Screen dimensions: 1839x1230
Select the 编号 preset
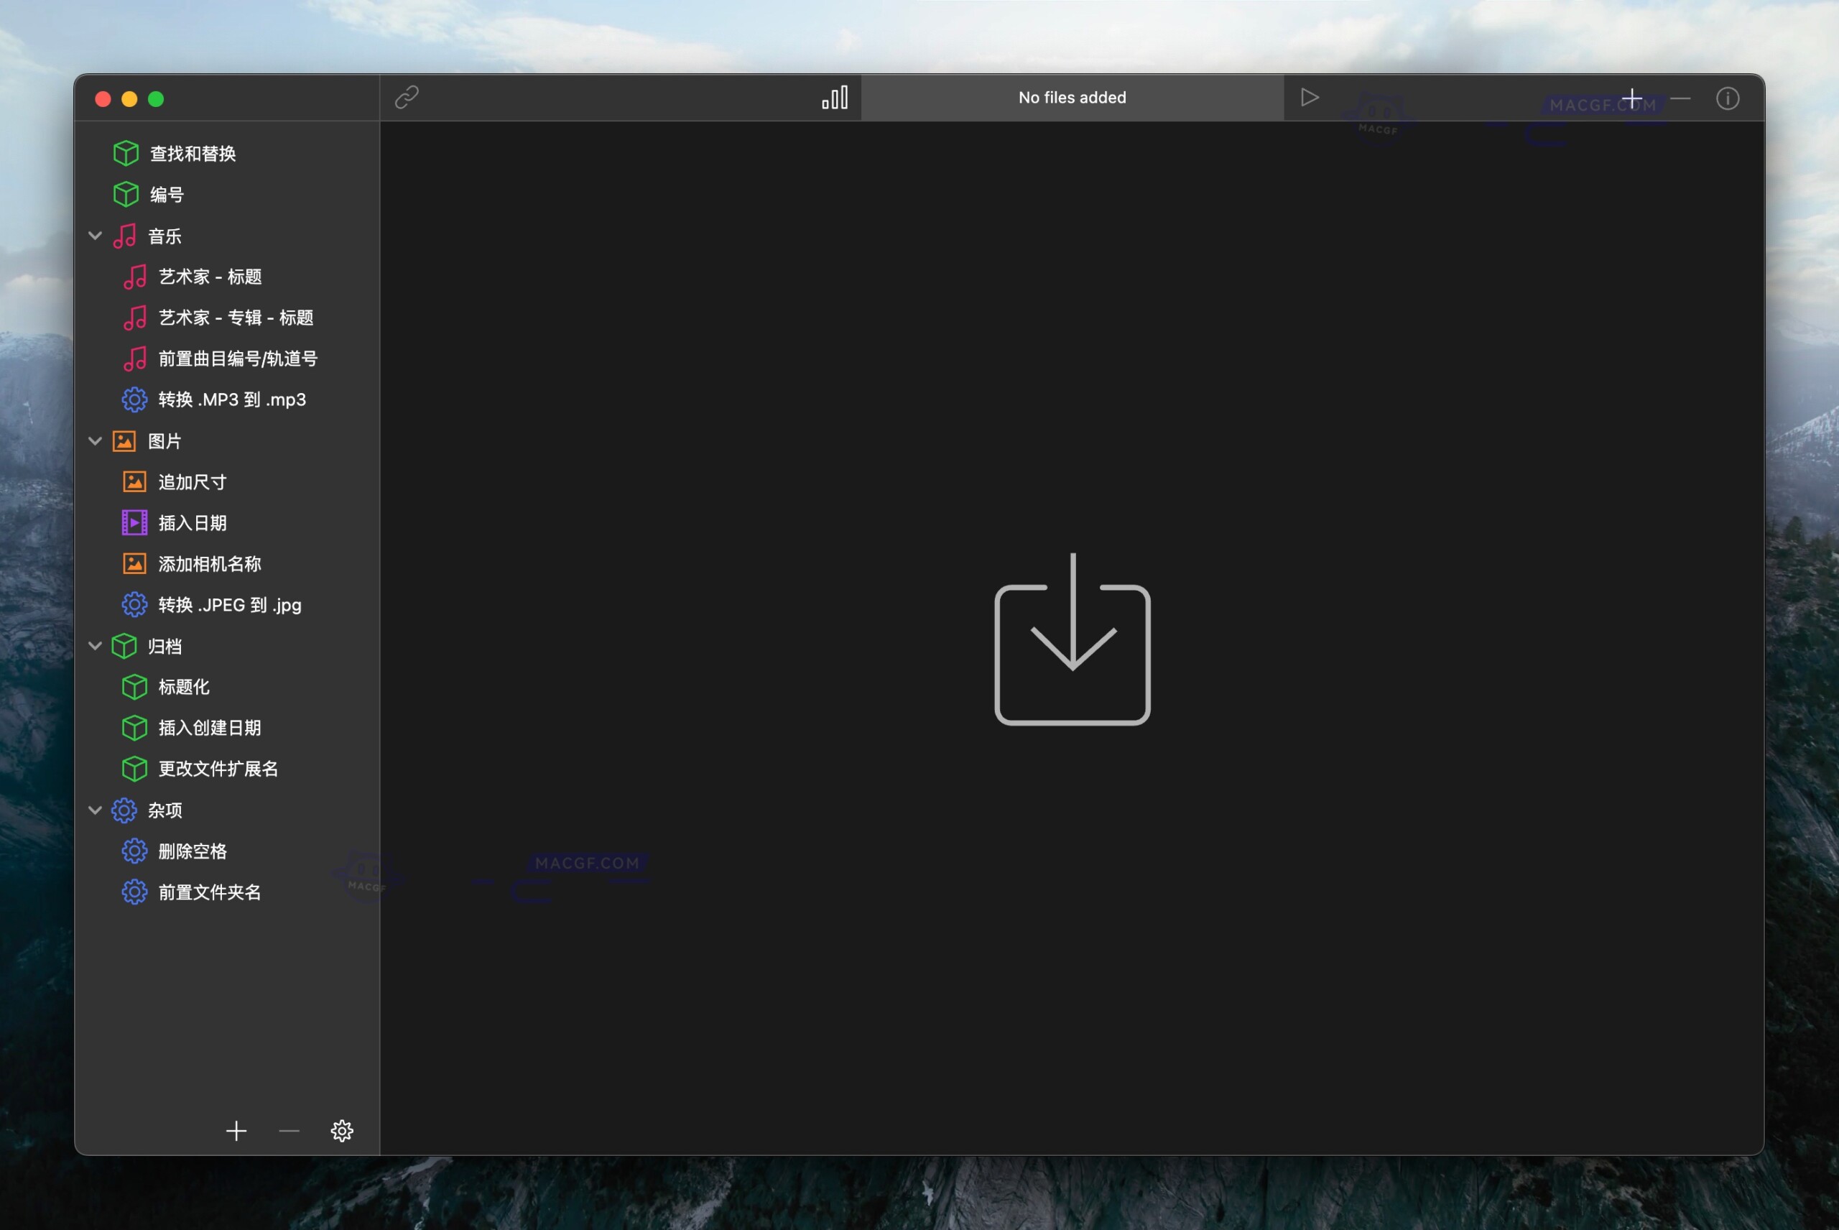point(166,195)
